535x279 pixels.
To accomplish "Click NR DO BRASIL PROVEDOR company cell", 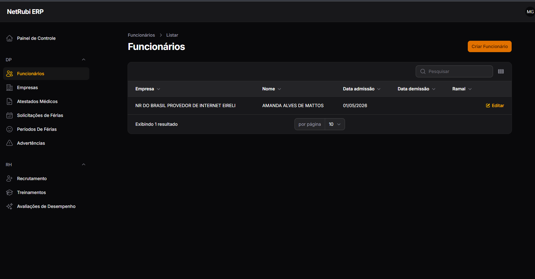I will point(185,106).
